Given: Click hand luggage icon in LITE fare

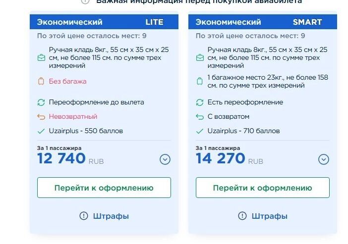Looking at the screenshot, I should coord(41,58).
